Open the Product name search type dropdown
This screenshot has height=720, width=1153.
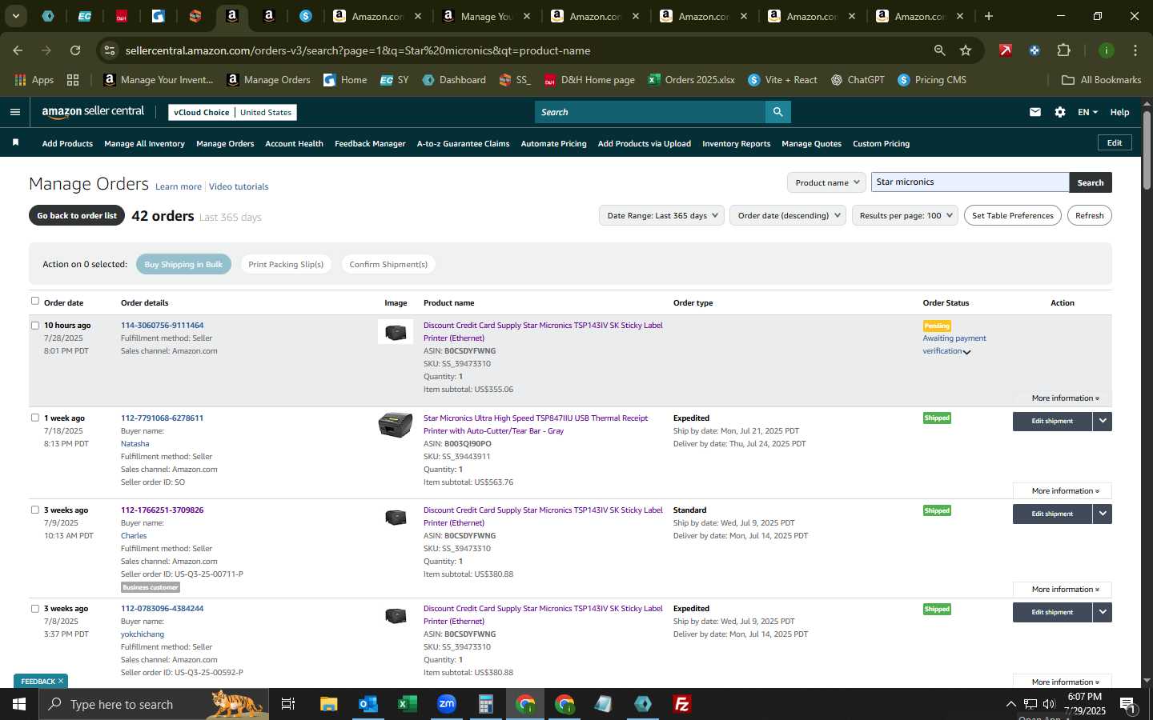pos(826,182)
